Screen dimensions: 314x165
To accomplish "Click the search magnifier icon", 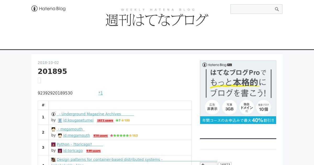I will [277, 9].
